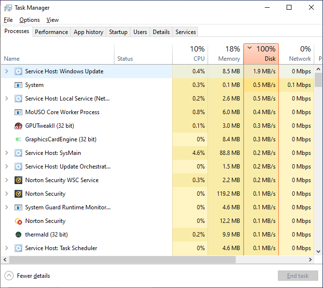Expand the Service Host: Task Scheduler group
323x288 pixels.
[x=7, y=248]
